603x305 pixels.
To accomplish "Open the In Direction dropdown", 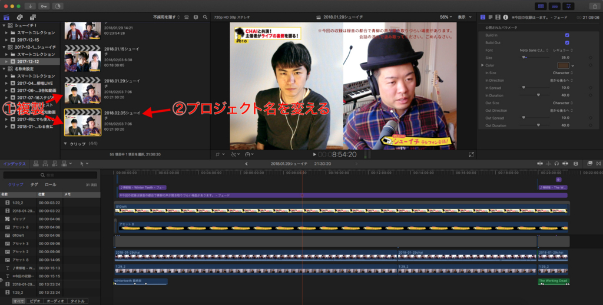I will click(562, 81).
